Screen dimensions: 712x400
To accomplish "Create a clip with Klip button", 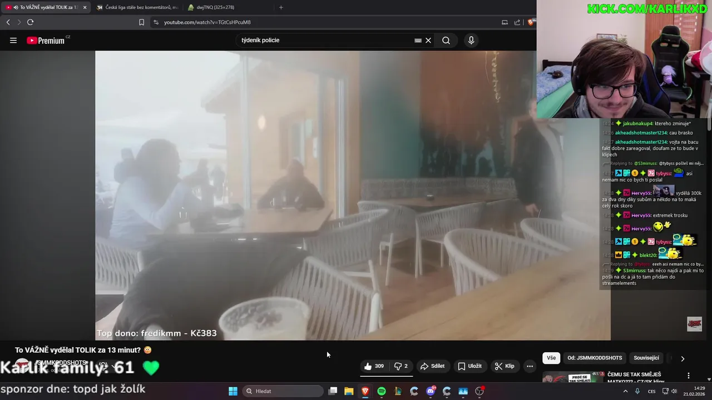I will (x=505, y=366).
